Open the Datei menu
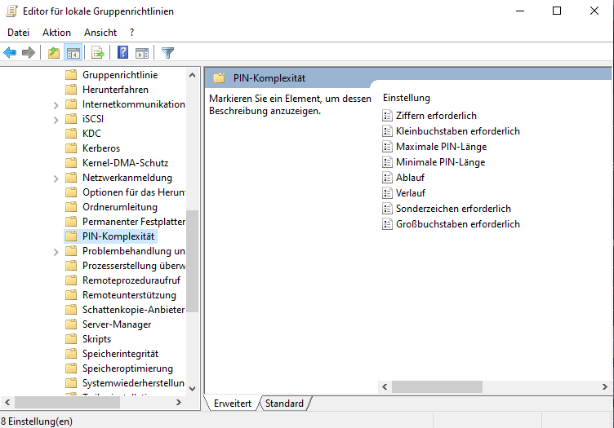614x428 pixels. click(19, 33)
